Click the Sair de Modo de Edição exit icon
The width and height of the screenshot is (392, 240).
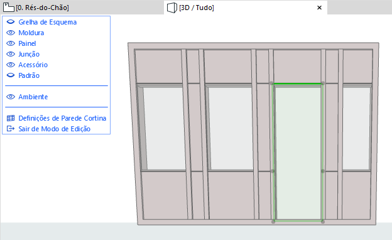11,129
